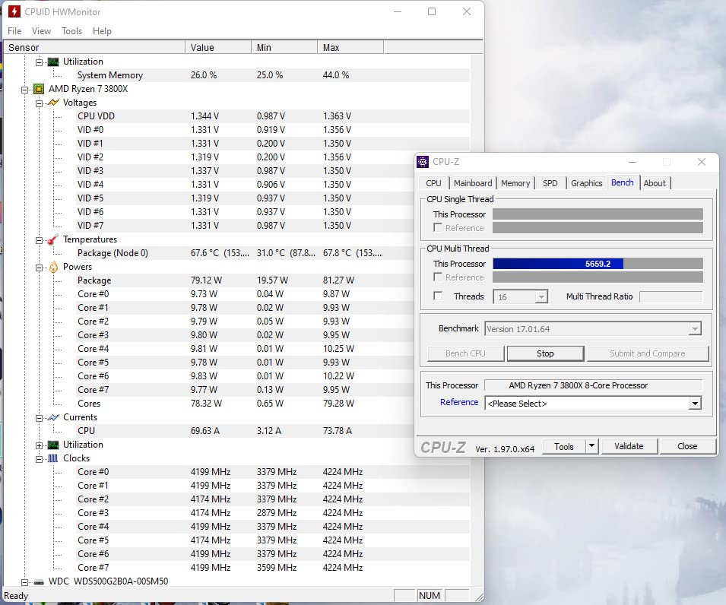Collapse the Currents tree node

point(39,418)
